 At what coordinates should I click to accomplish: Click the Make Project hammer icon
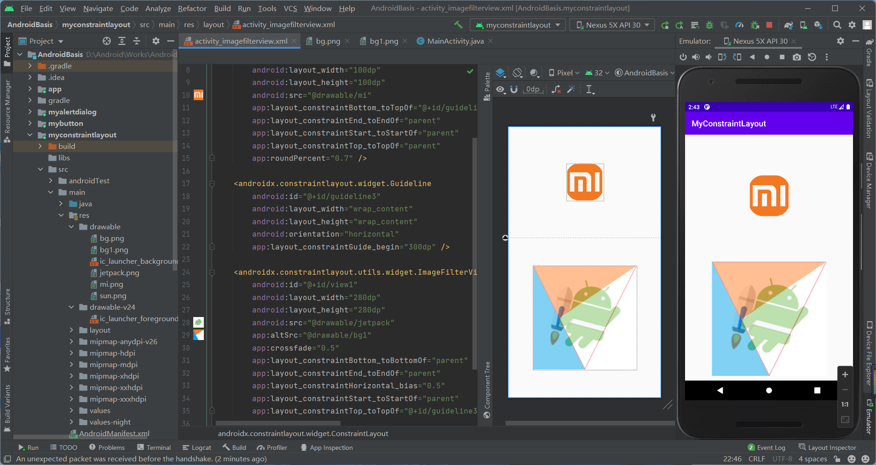[458, 25]
